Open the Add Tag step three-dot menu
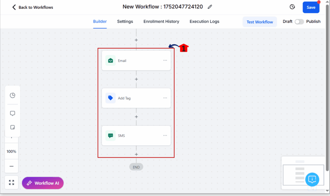This screenshot has width=330, height=196. pos(165,98)
